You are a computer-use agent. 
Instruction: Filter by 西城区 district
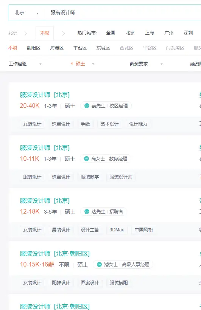pyautogui.click(x=126, y=48)
